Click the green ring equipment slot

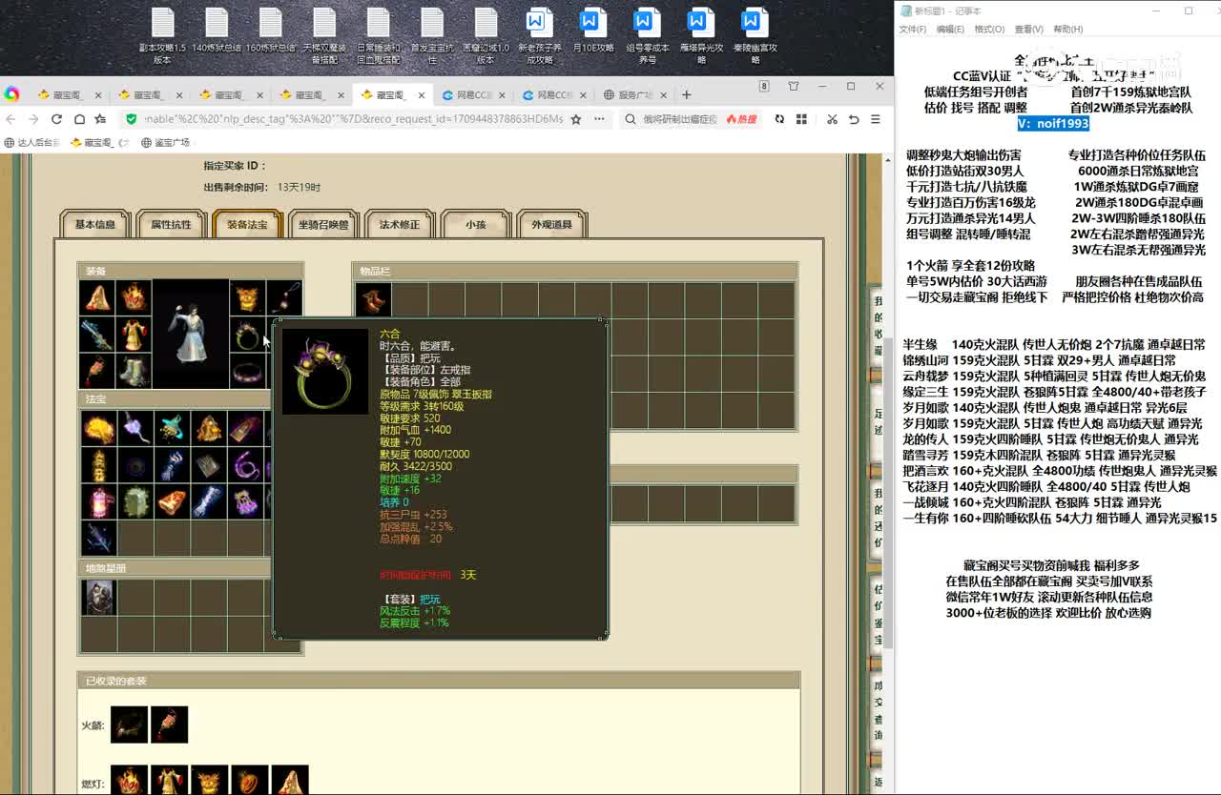(x=248, y=335)
